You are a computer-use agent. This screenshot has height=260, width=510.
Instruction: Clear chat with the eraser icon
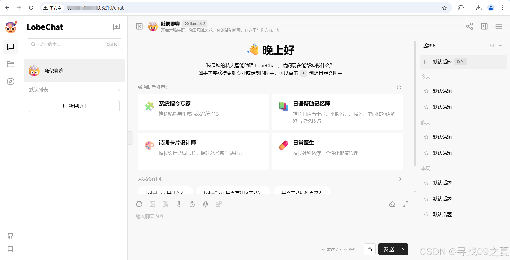(x=392, y=204)
